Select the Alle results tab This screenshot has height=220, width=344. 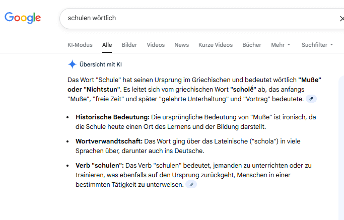pyautogui.click(x=107, y=45)
